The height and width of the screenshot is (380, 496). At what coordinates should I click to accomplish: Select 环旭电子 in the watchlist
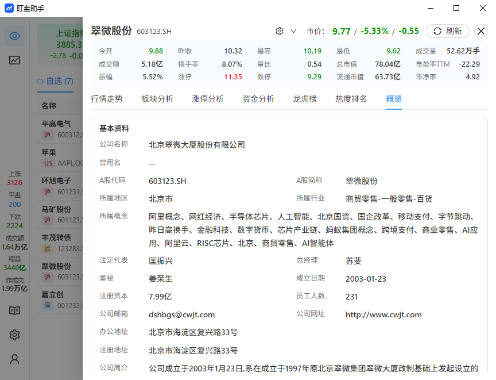(x=60, y=186)
